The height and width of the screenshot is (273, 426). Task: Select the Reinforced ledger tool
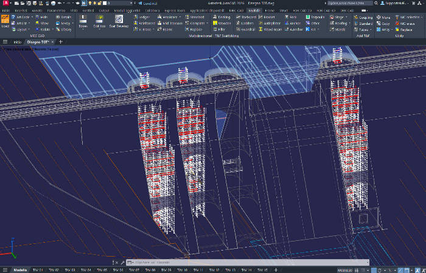coord(144,23)
